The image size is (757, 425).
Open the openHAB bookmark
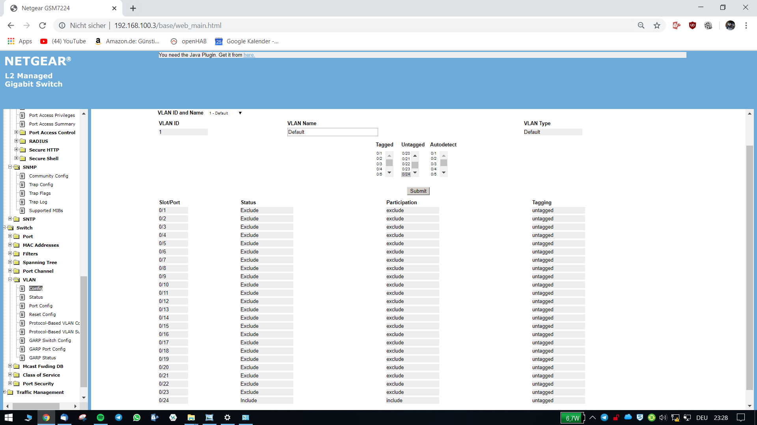[x=188, y=41]
